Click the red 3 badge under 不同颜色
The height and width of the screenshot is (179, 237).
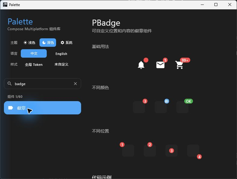[145, 101]
